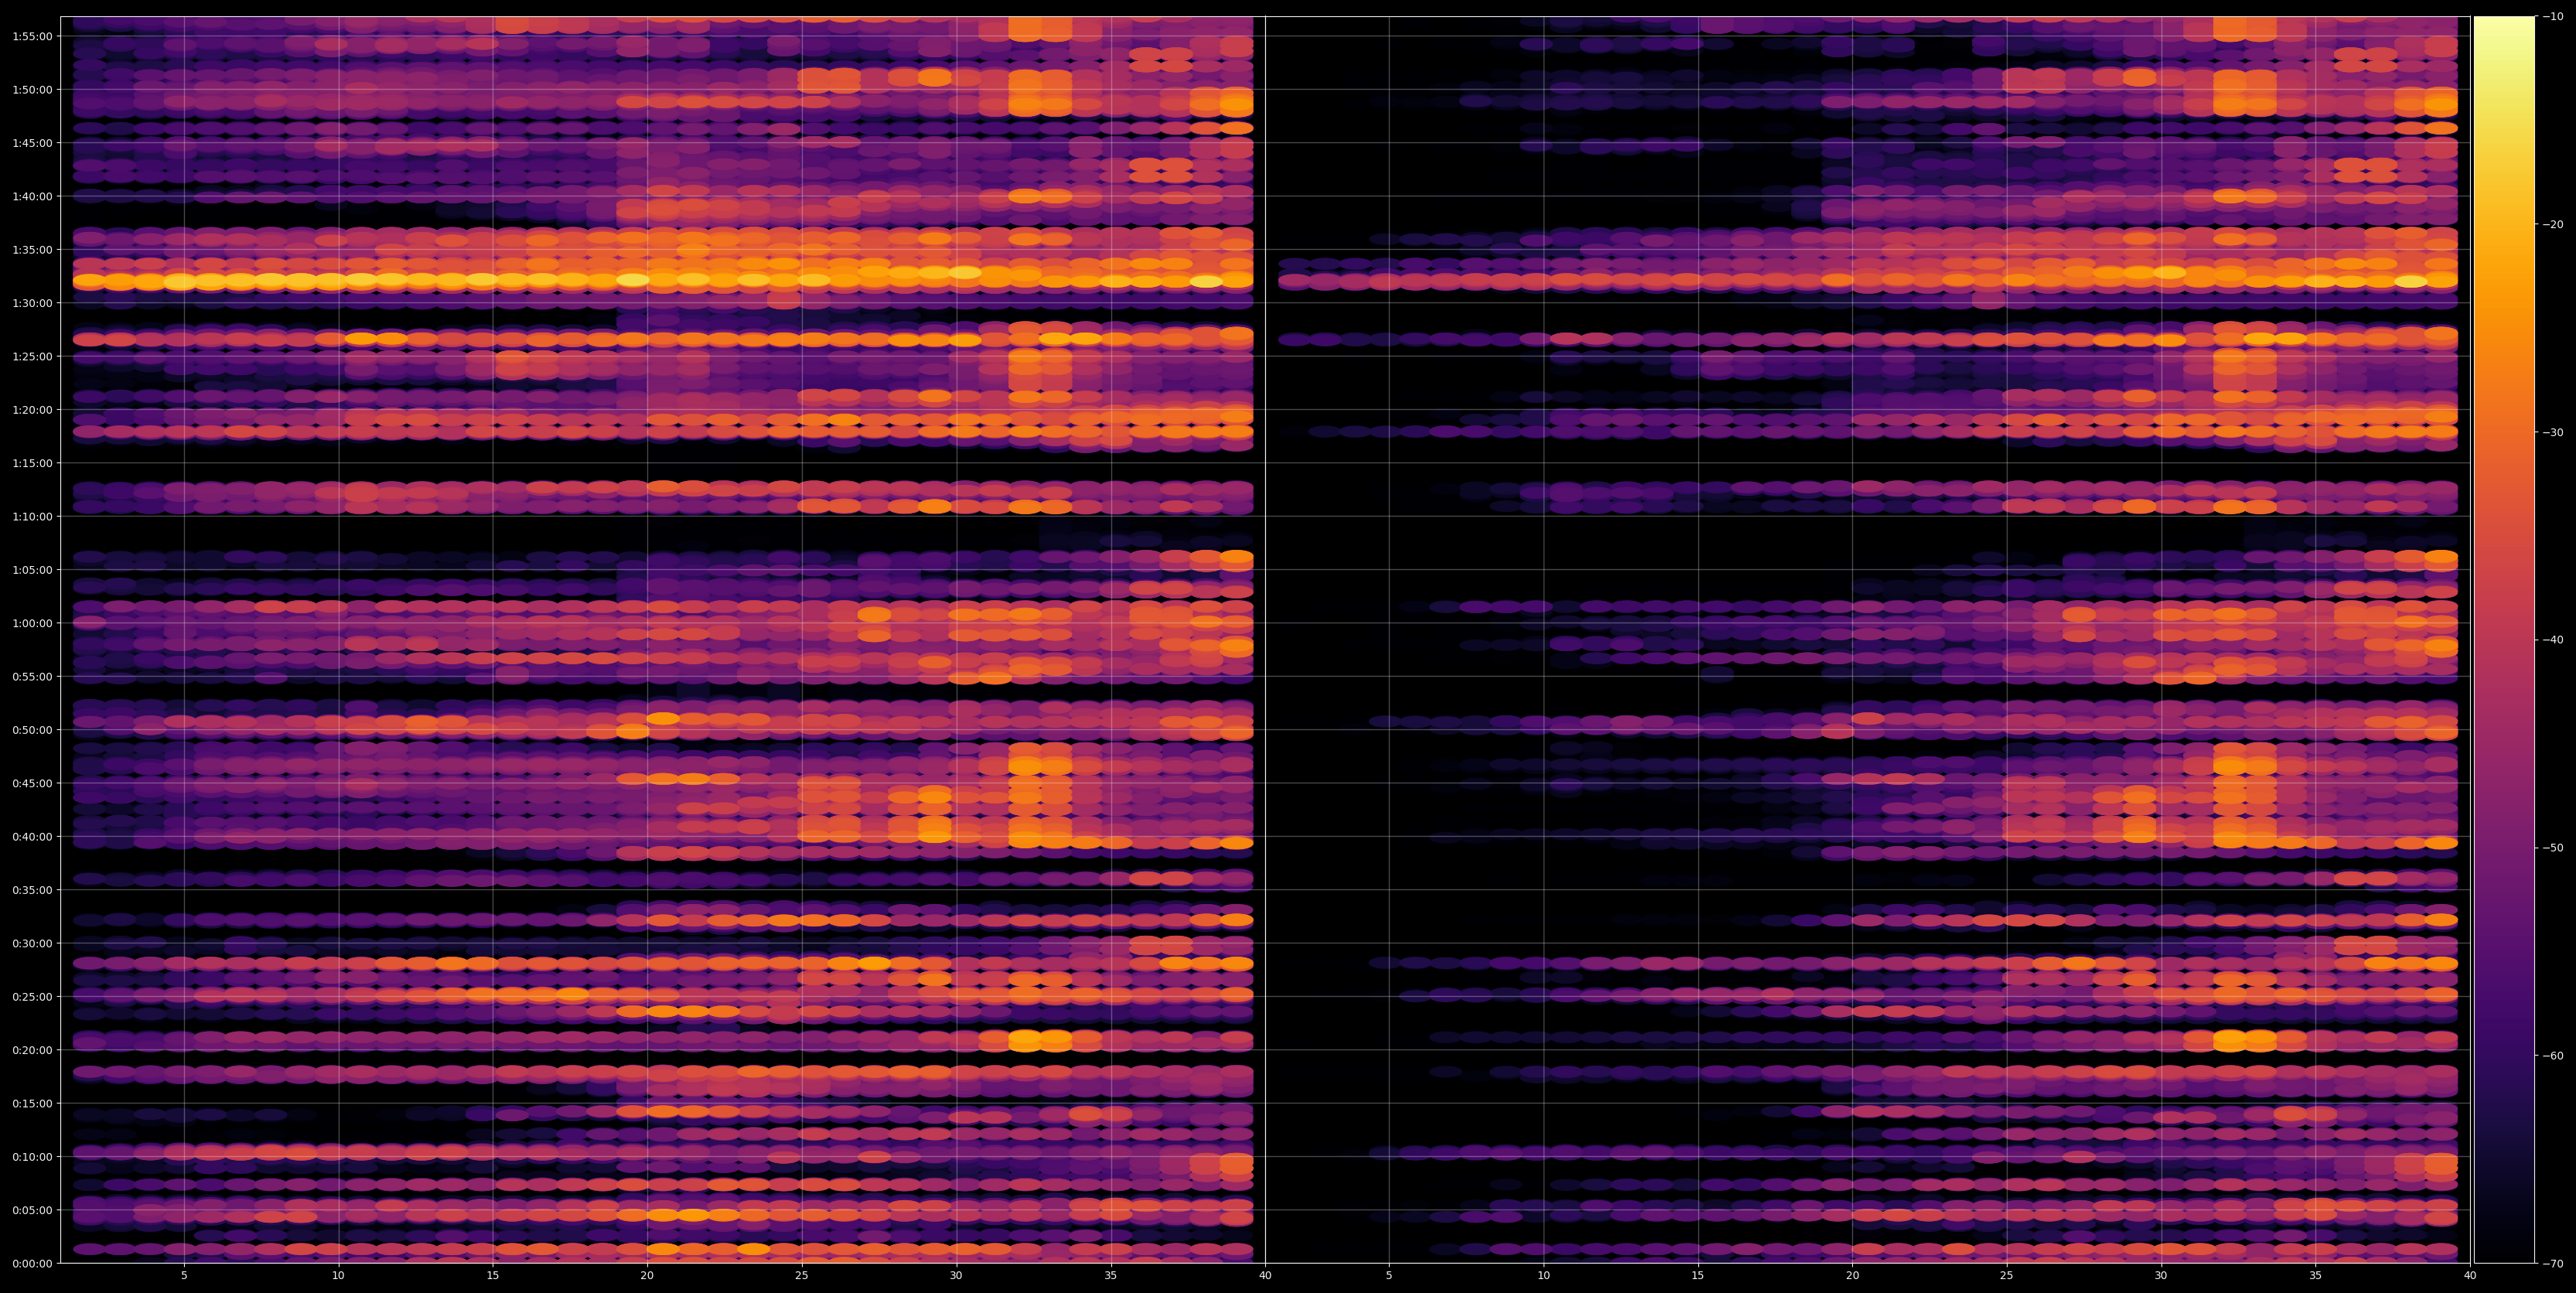This screenshot has height=1293, width=2576.
Task: Click x-axis label 35 under left heatmap
Action: click(x=1111, y=1275)
